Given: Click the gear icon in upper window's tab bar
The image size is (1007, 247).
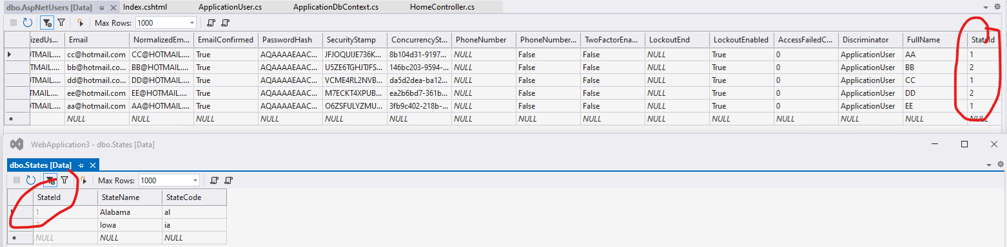Looking at the screenshot, I should (998, 6).
